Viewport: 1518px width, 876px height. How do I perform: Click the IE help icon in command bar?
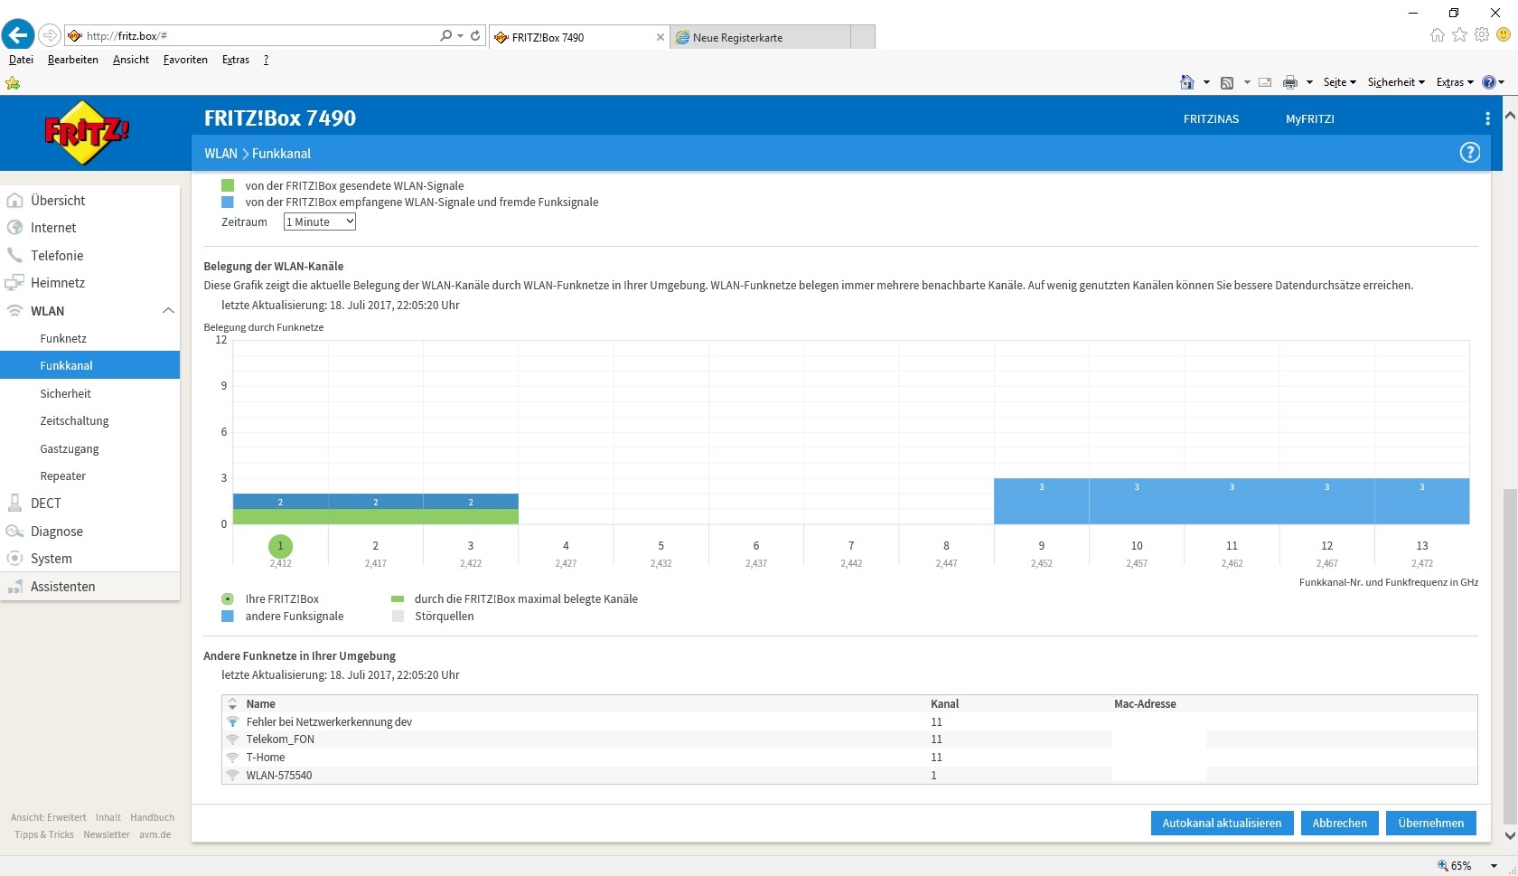pos(1489,82)
